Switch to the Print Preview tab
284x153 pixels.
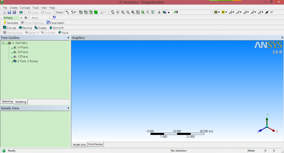[x=95, y=144]
